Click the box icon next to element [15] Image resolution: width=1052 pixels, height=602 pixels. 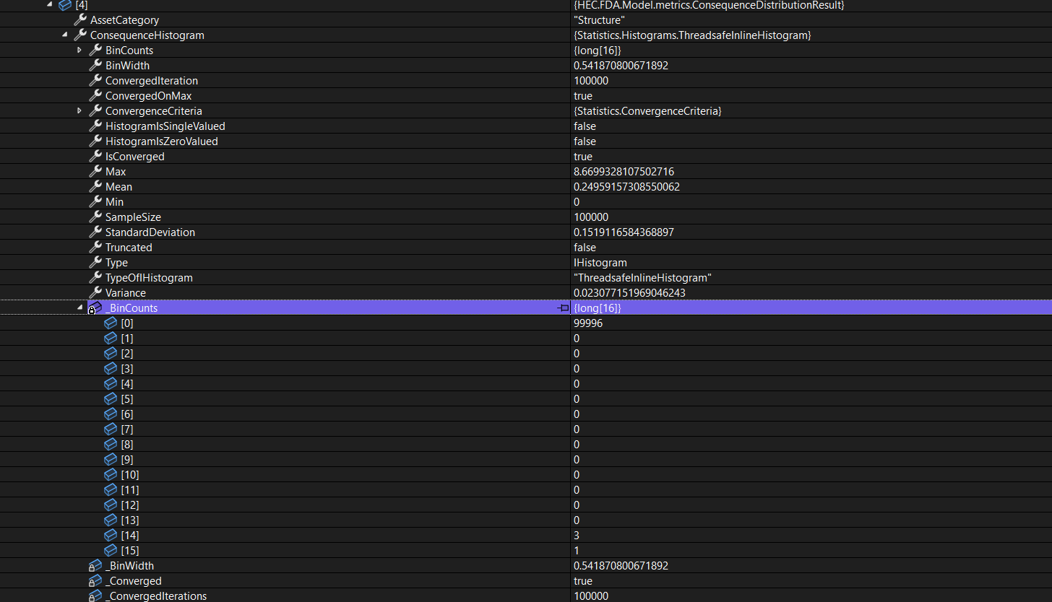pyautogui.click(x=110, y=550)
